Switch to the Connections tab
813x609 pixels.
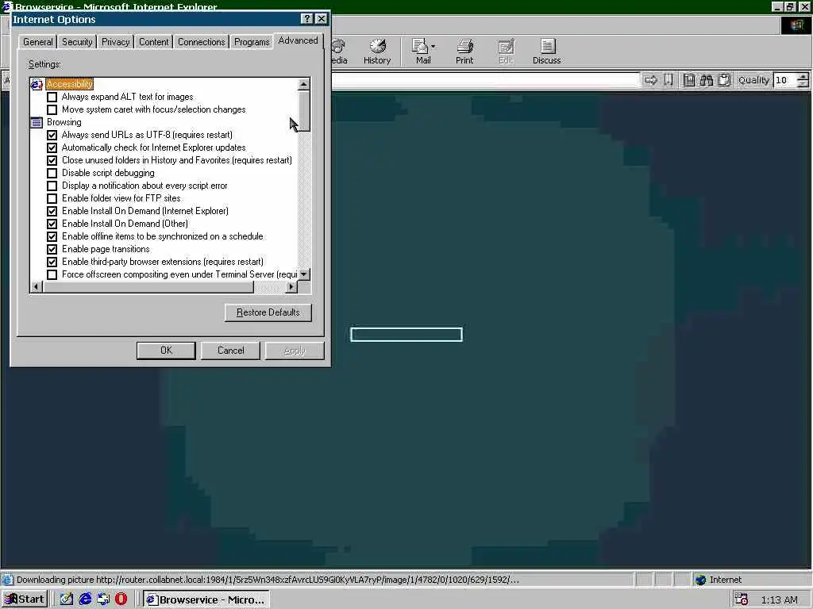[201, 42]
